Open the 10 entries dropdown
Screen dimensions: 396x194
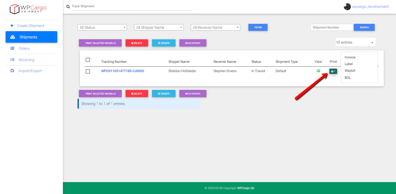click(x=356, y=42)
